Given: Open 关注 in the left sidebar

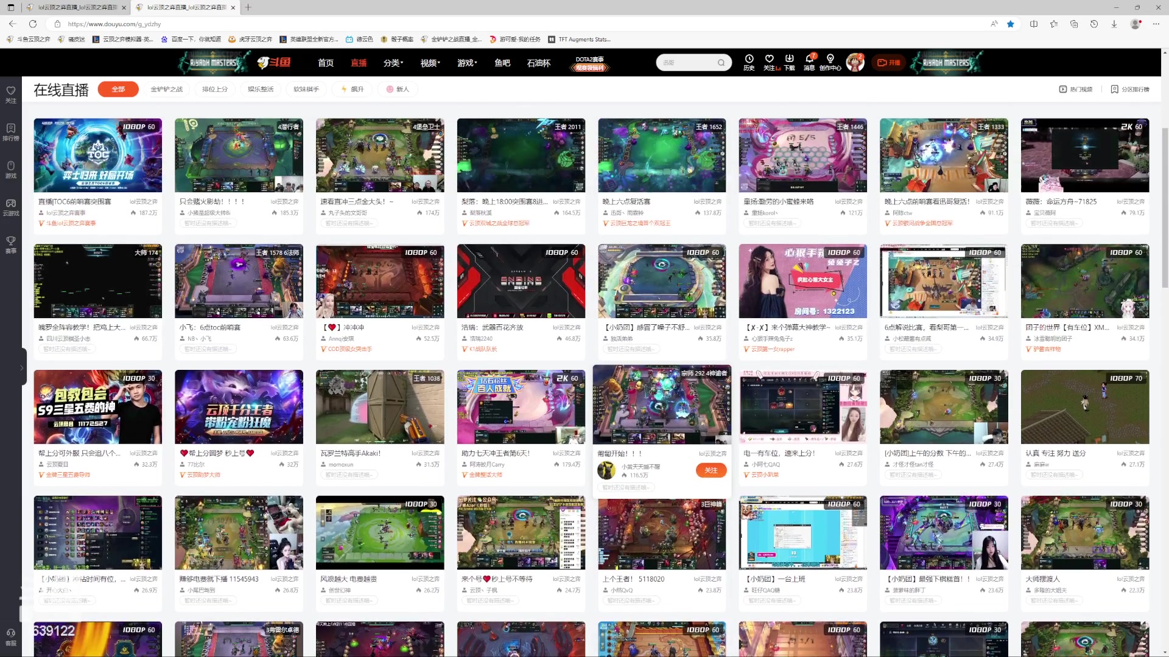Looking at the screenshot, I should click(11, 94).
